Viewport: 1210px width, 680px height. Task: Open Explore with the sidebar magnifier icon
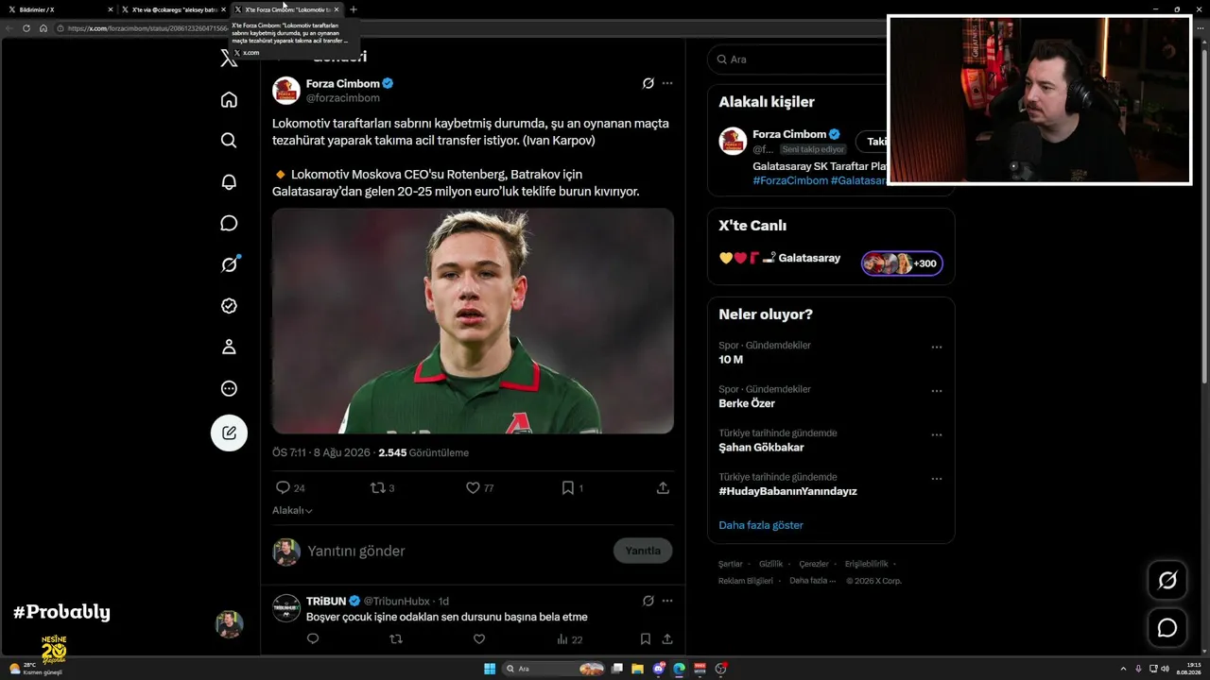[x=229, y=141]
